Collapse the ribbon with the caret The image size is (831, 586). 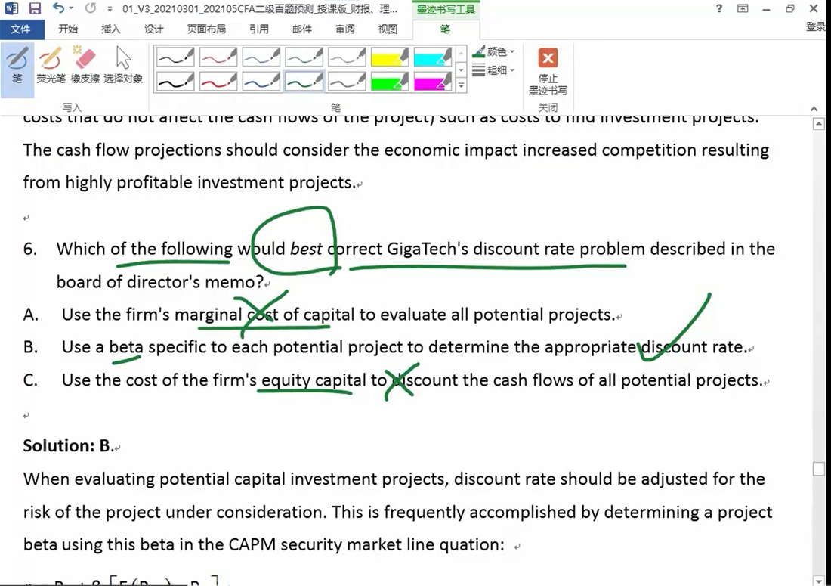pos(814,108)
